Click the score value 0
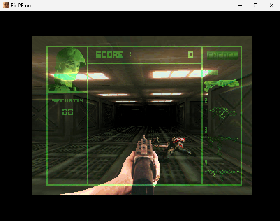Image resolution: width=280 pixels, height=221 pixels. (191, 55)
